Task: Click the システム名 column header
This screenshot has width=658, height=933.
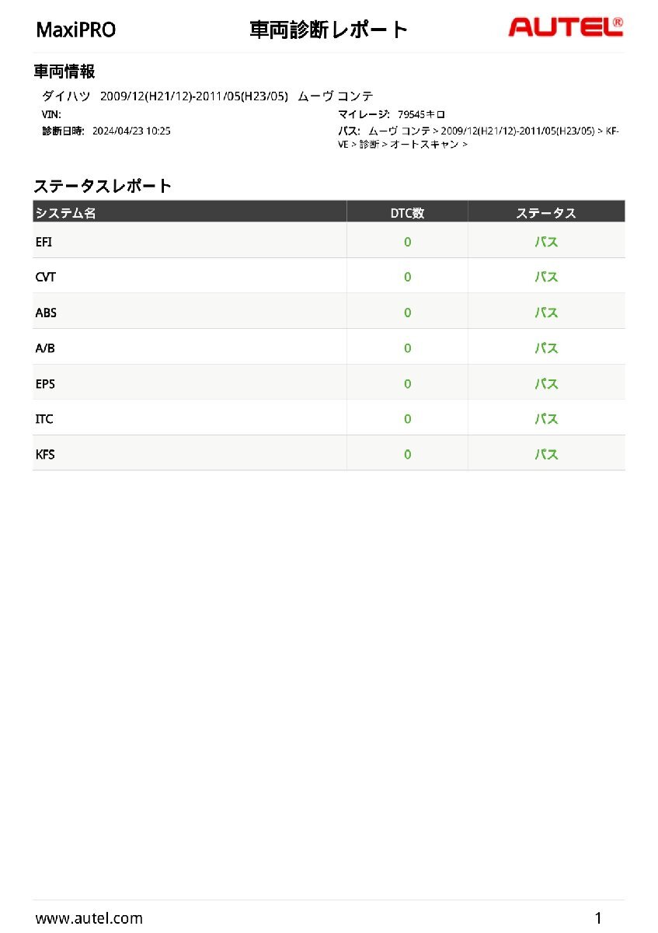Action: point(66,213)
